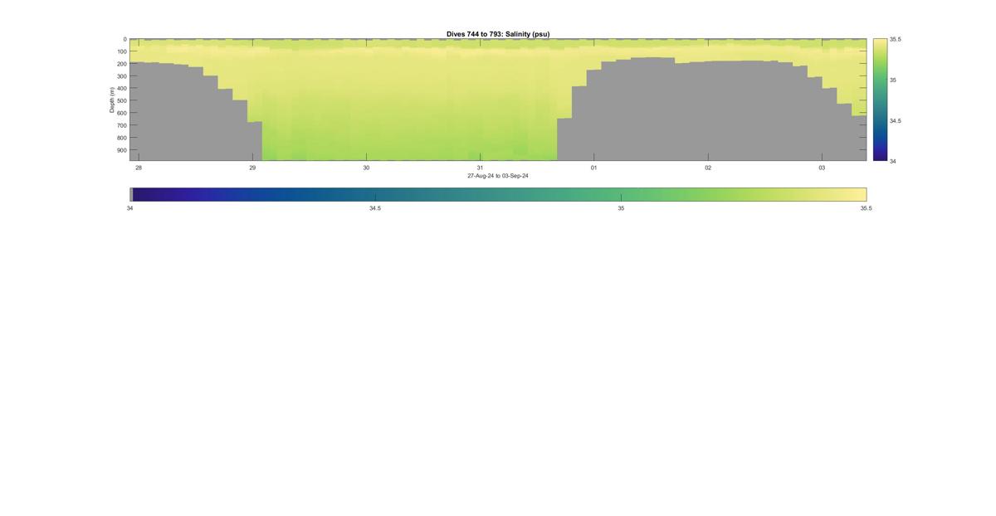Select date tick label "28" on time axis
Image resolution: width=996 pixels, height=516 pixels.
point(139,168)
